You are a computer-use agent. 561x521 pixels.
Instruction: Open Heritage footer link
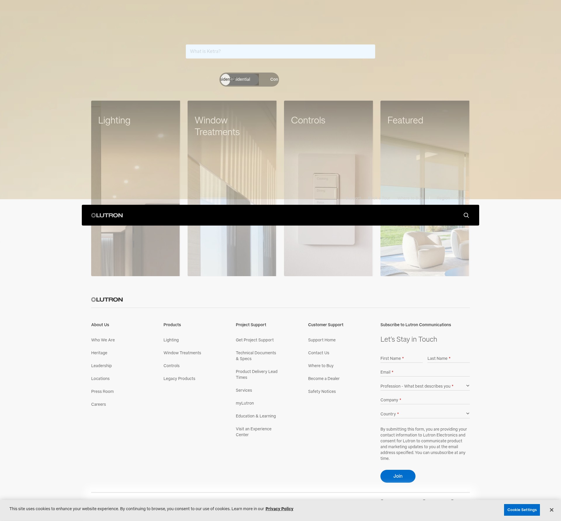[x=99, y=353]
